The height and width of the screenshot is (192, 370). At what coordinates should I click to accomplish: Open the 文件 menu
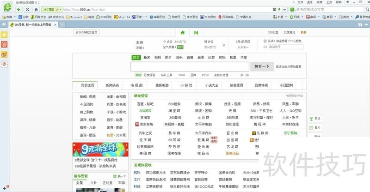click(300, 2)
